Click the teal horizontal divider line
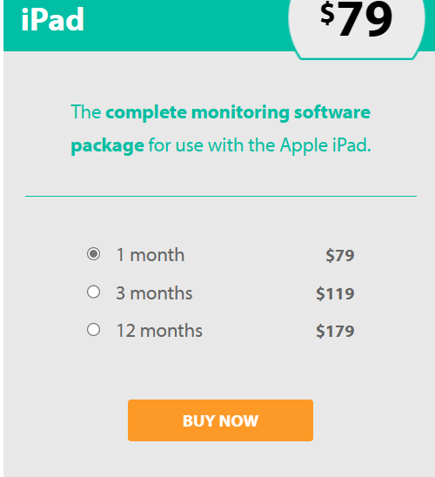Screen dimensions: 435x477 221,196
